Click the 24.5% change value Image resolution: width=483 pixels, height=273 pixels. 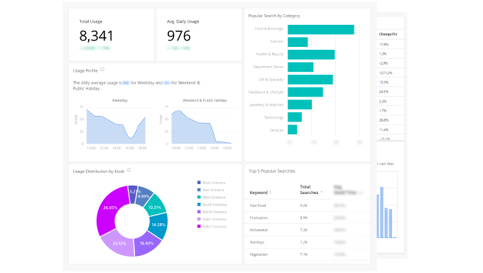pos(384,92)
